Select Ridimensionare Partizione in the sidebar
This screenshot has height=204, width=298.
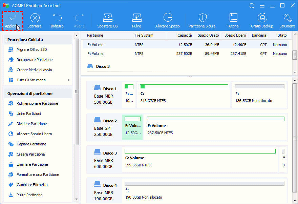pos(37,103)
